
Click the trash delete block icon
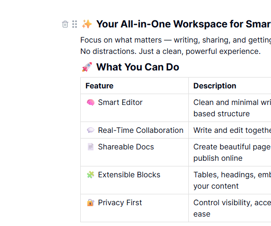point(65,24)
